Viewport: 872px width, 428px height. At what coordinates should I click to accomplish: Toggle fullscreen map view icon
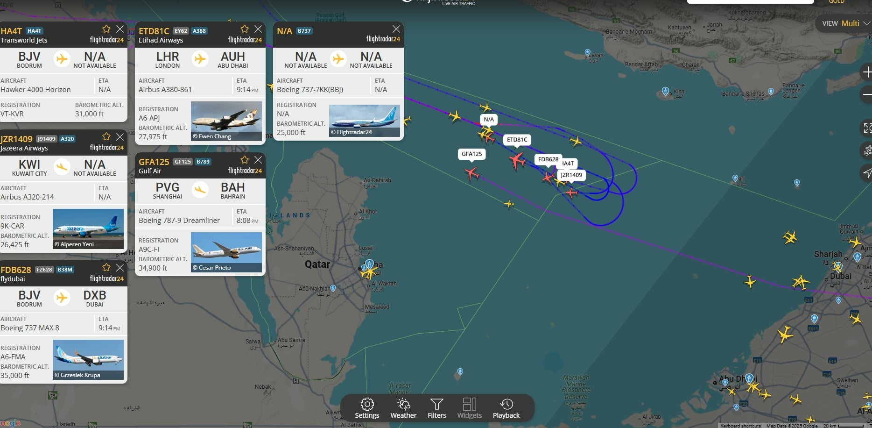pos(867,128)
